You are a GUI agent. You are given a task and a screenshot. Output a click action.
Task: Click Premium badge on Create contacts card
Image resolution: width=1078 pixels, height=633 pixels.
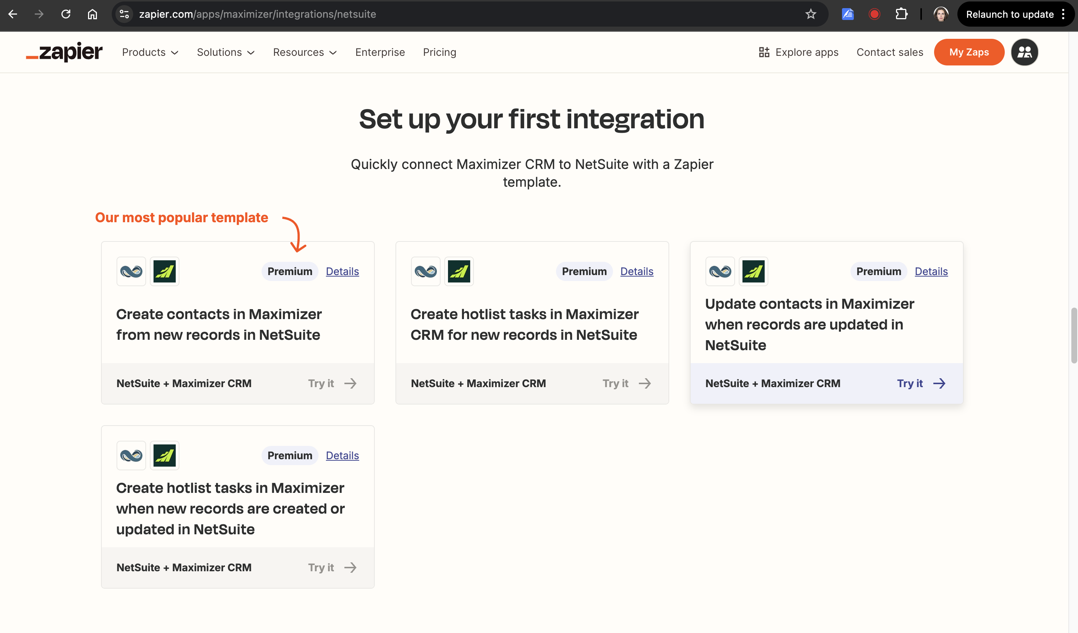(290, 271)
